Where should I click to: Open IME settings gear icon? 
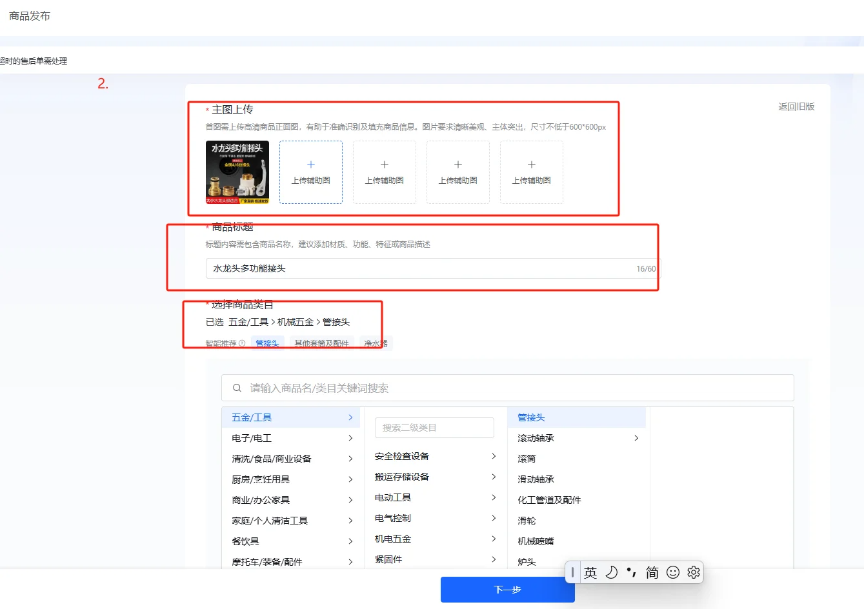pos(694,572)
